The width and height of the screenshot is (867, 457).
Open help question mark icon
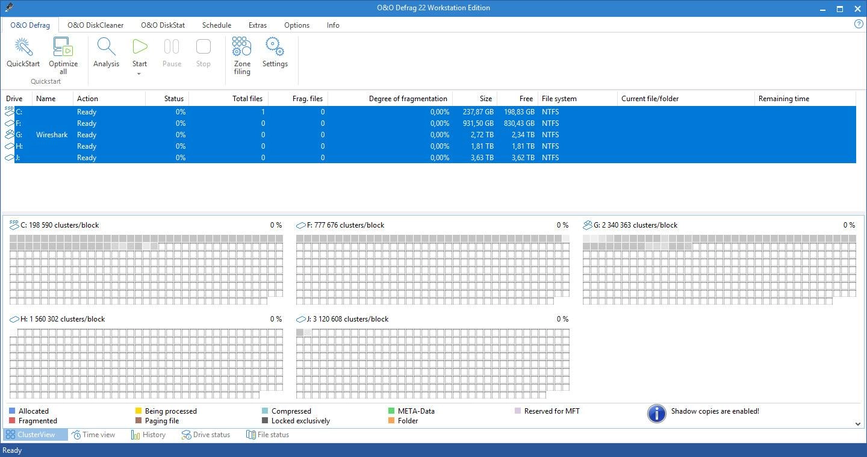859,24
